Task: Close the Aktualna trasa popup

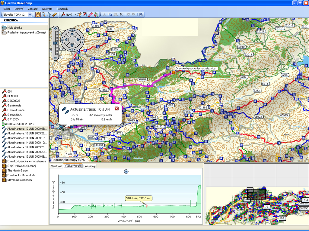Action: click(117, 109)
